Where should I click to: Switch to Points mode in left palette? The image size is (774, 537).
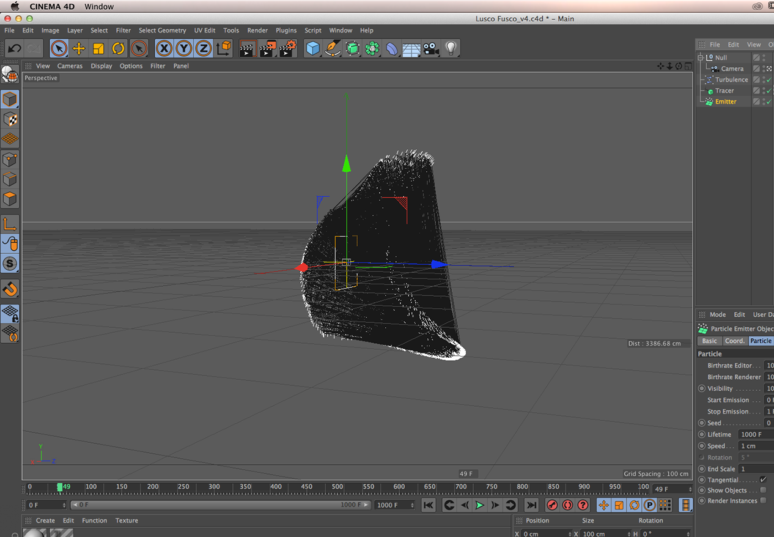click(x=10, y=159)
